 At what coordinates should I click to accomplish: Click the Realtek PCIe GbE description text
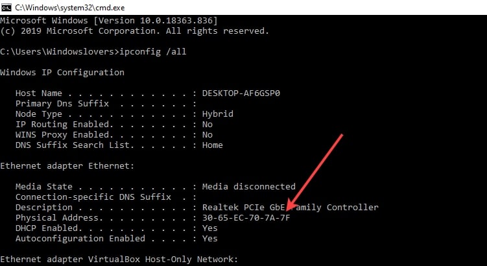(x=291, y=207)
